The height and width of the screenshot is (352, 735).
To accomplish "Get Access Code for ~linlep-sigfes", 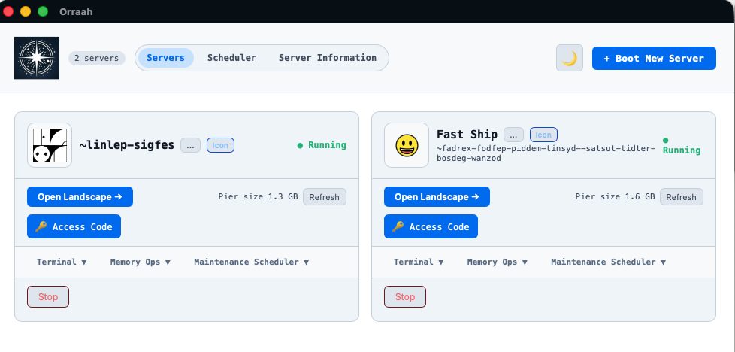I will click(74, 226).
